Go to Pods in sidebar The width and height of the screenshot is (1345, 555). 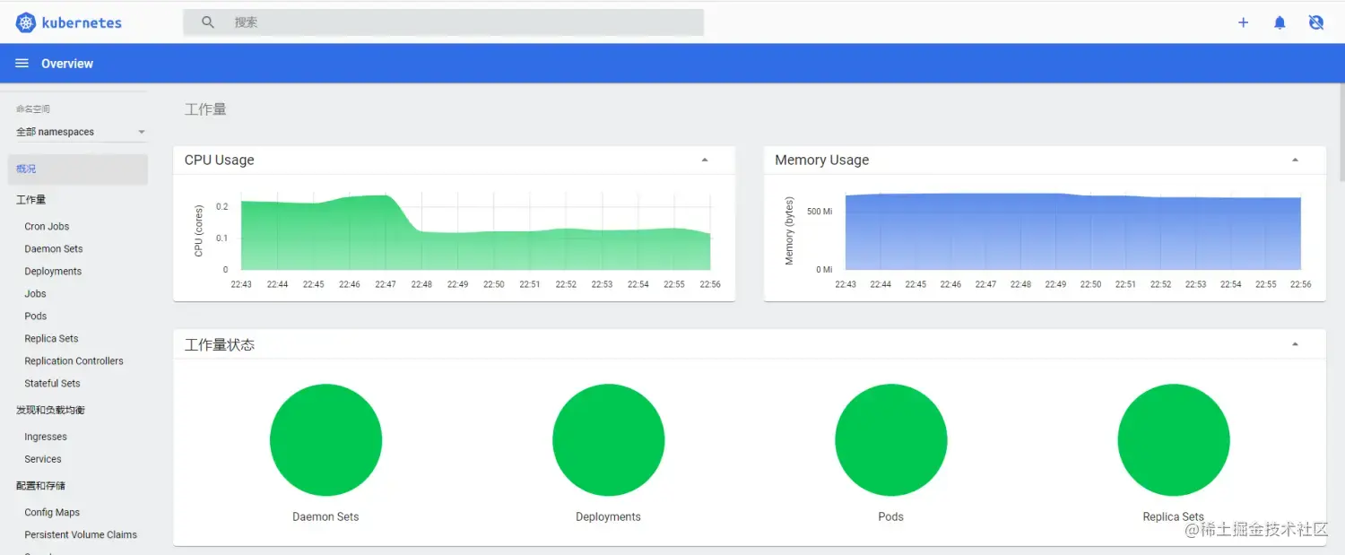36,317
